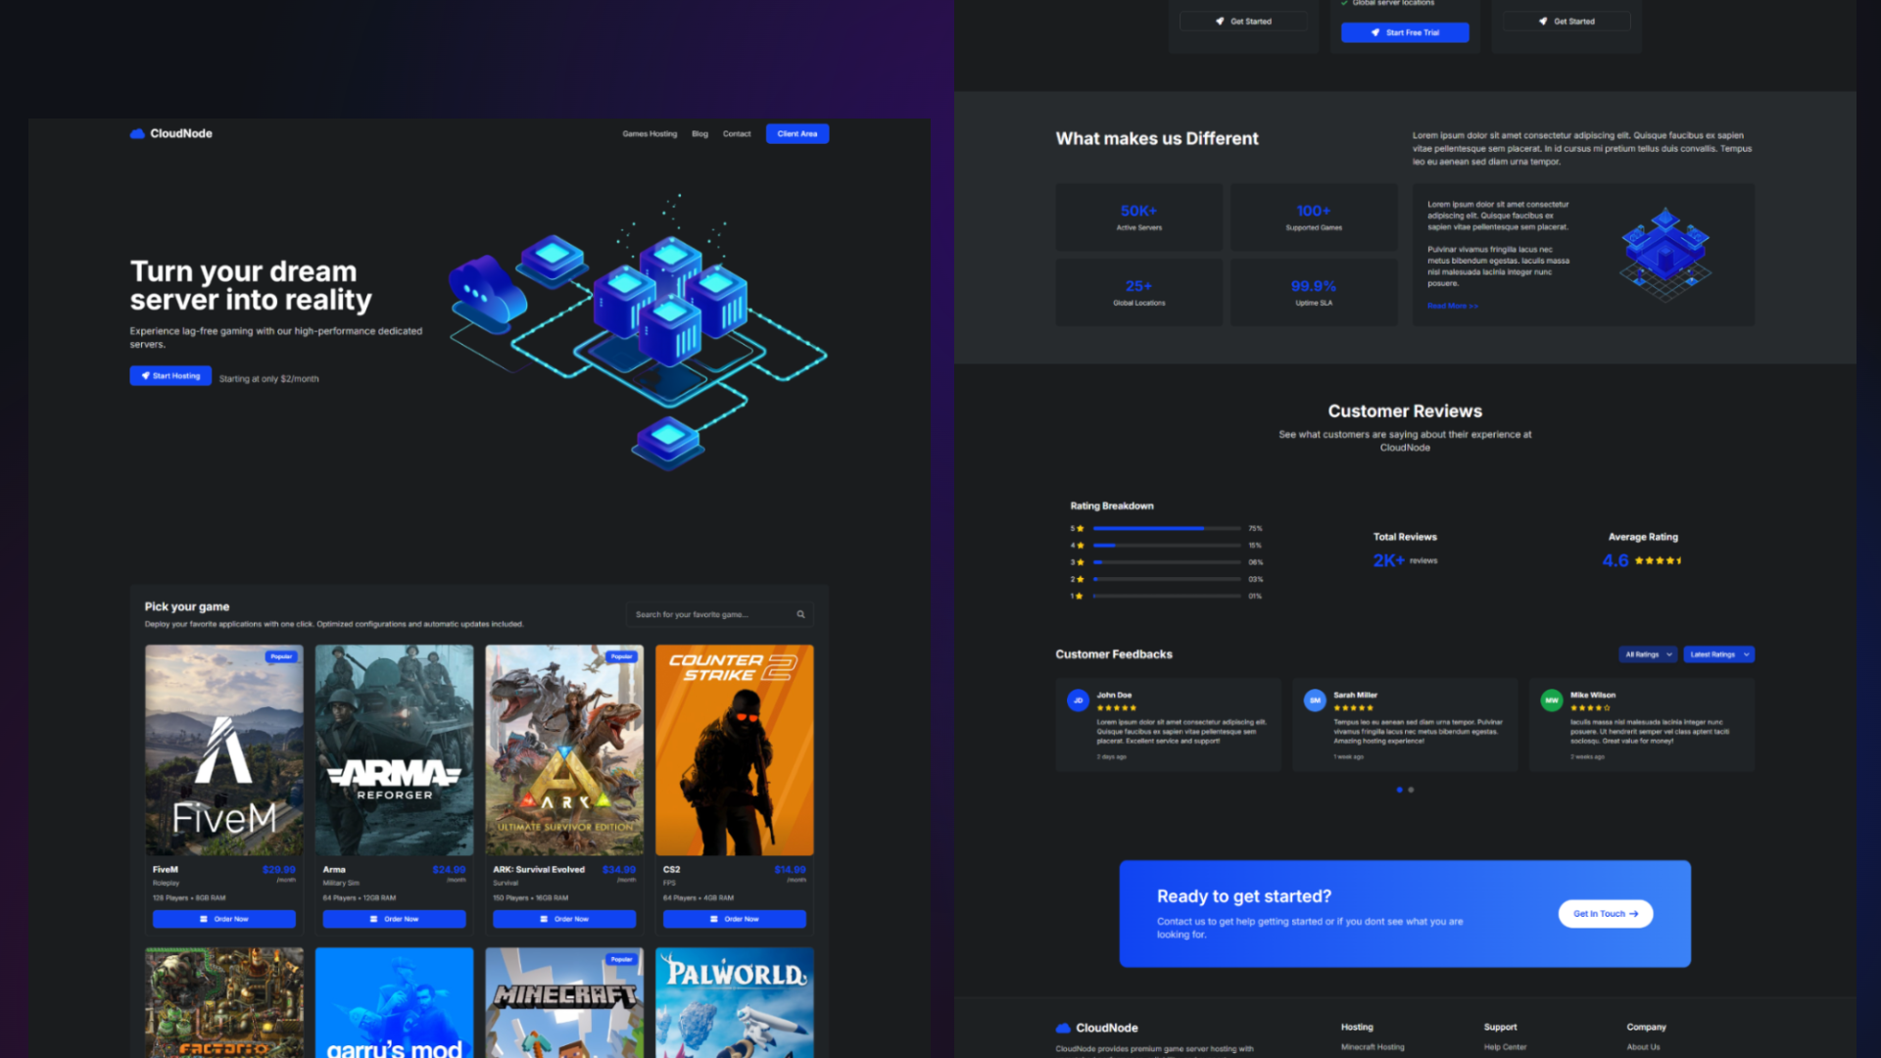Open Games Hosting in the navigation
This screenshot has width=1881, height=1058.
(650, 134)
